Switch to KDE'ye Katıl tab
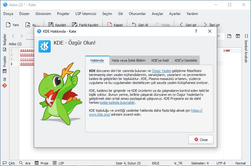 pos(160,60)
